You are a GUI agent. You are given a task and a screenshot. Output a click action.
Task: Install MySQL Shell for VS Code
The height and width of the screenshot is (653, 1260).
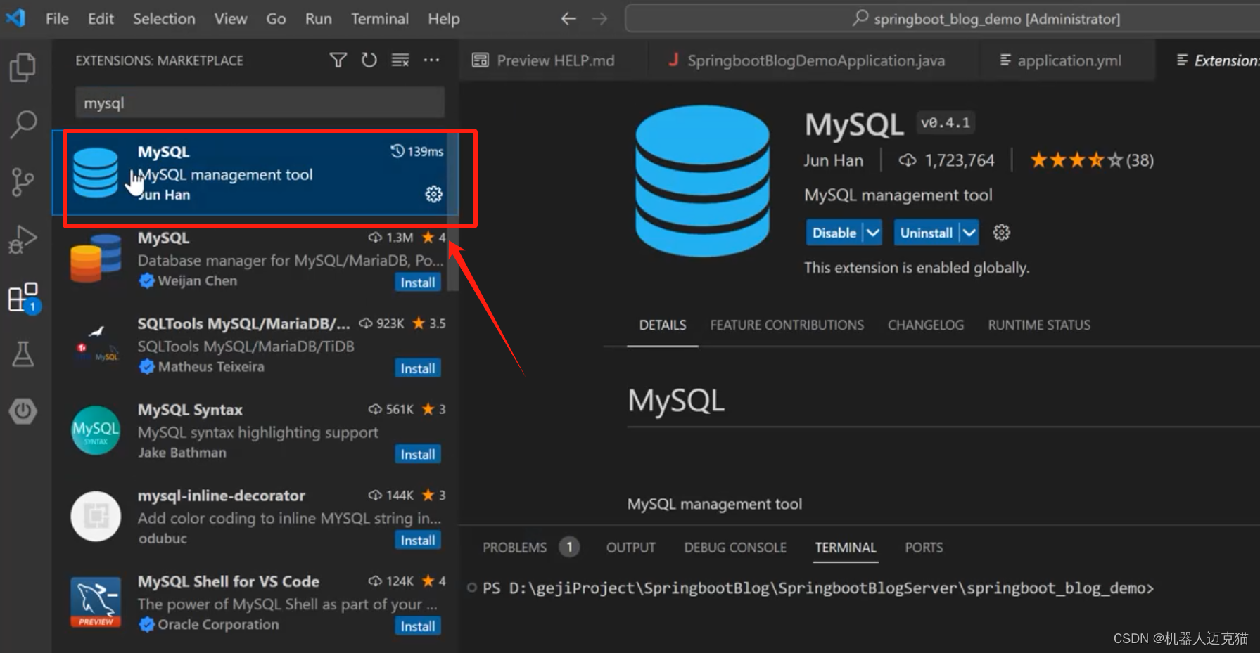(x=418, y=626)
